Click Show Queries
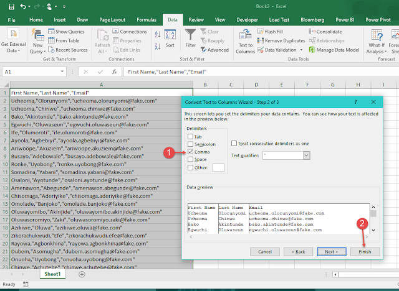Viewport: 399px width, 291px height. (66, 32)
